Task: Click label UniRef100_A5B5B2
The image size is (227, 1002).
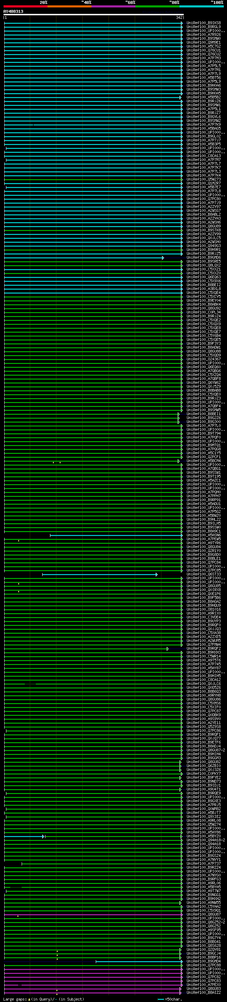Action: pyautogui.click(x=204, y=98)
